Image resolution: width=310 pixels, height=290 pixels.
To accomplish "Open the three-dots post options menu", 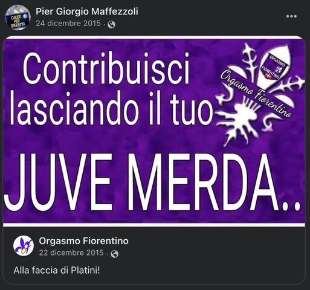I will [291, 16].
